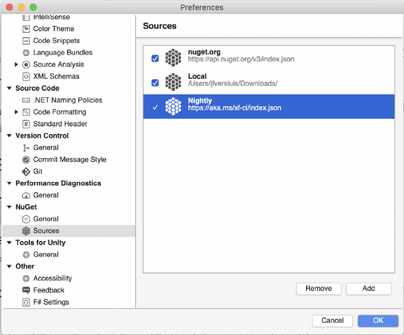Uncheck the nuget.org source checkbox

(155, 59)
